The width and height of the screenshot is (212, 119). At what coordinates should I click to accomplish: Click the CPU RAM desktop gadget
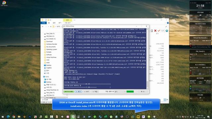click(x=200, y=16)
